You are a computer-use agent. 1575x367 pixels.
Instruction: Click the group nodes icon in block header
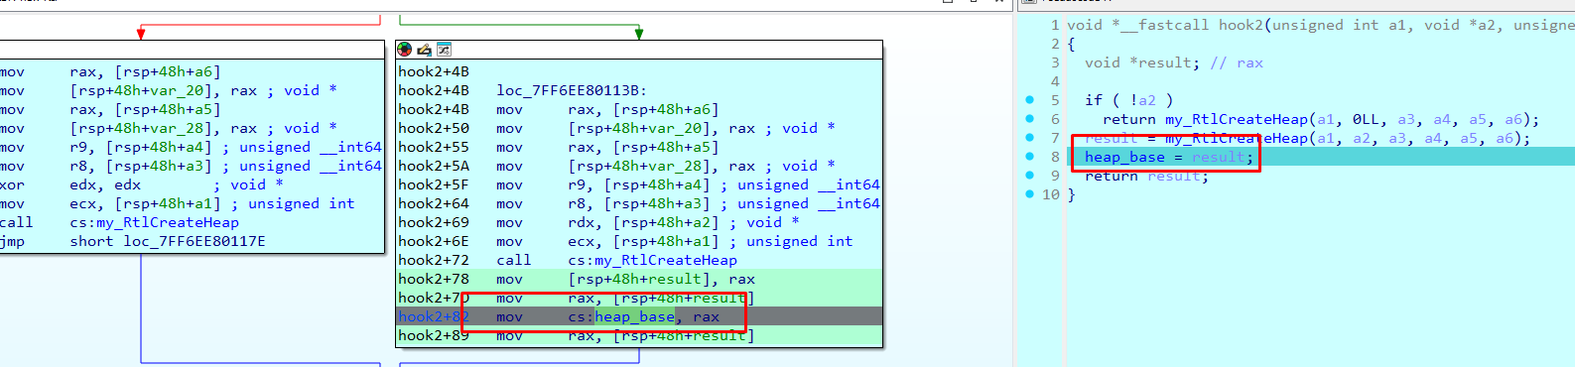444,49
